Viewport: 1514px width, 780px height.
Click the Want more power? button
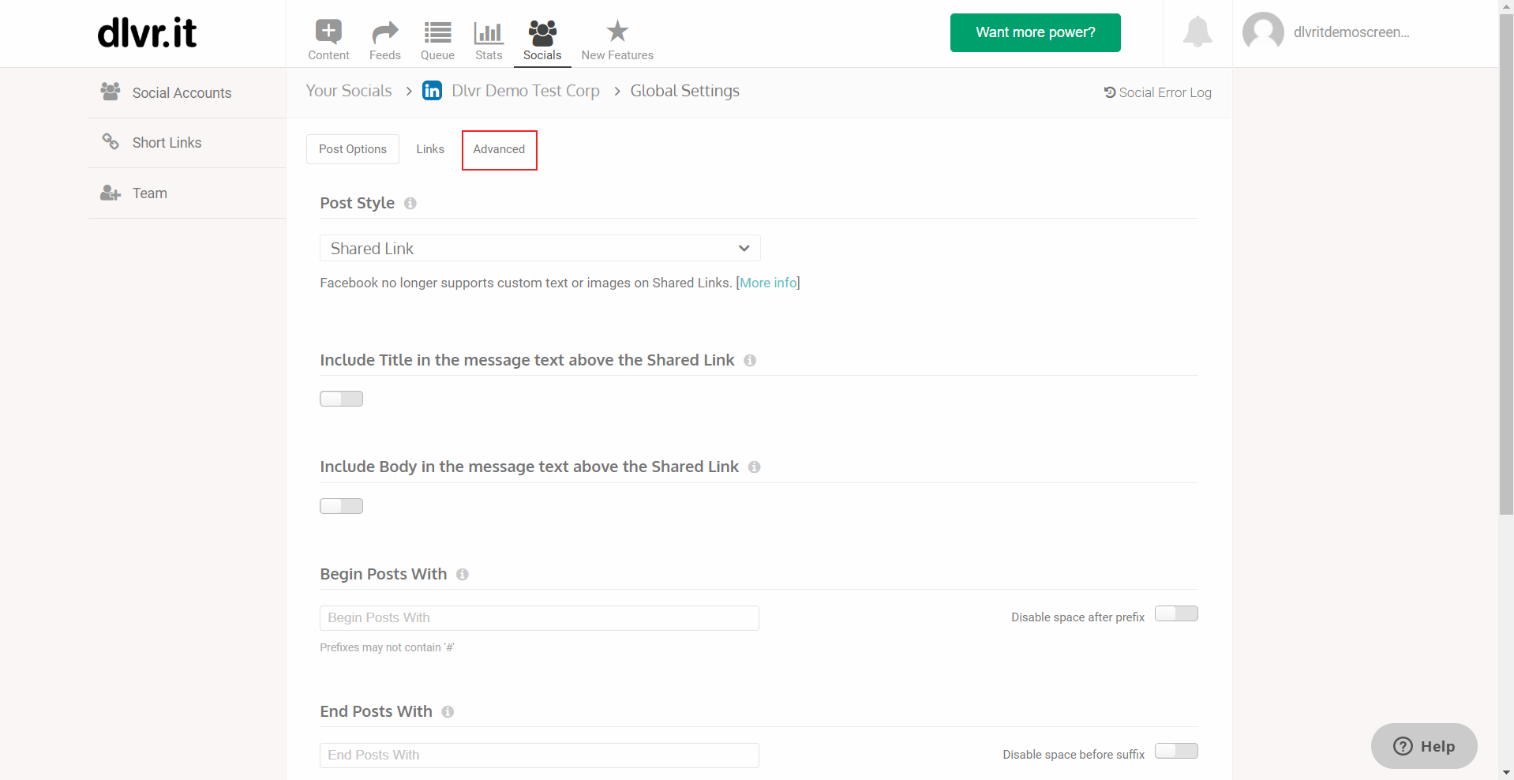pos(1035,32)
